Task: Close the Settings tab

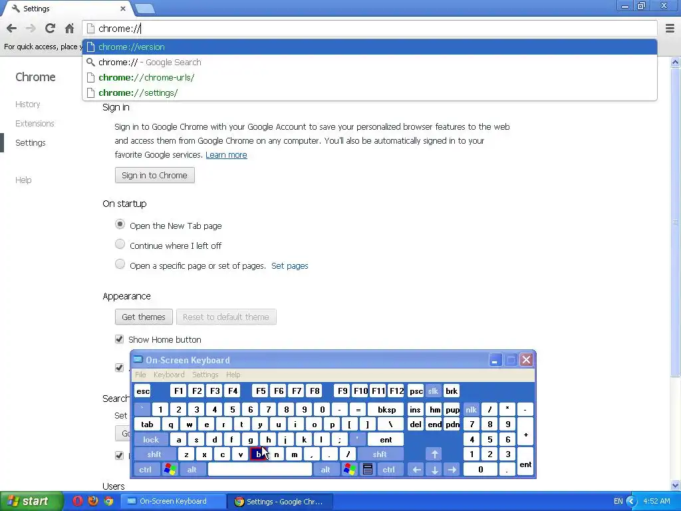Action: 123,8
